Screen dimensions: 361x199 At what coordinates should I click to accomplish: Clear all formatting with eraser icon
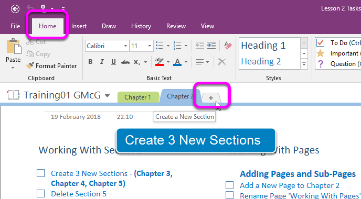228,46
